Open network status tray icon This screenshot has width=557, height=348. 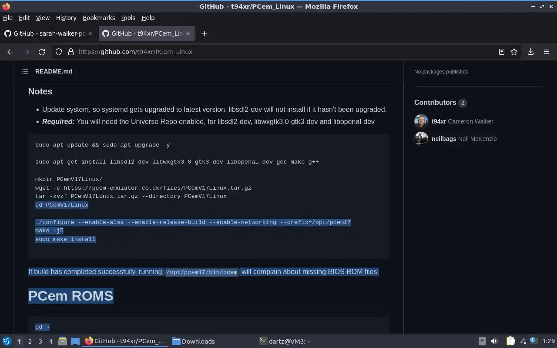[x=523, y=341]
